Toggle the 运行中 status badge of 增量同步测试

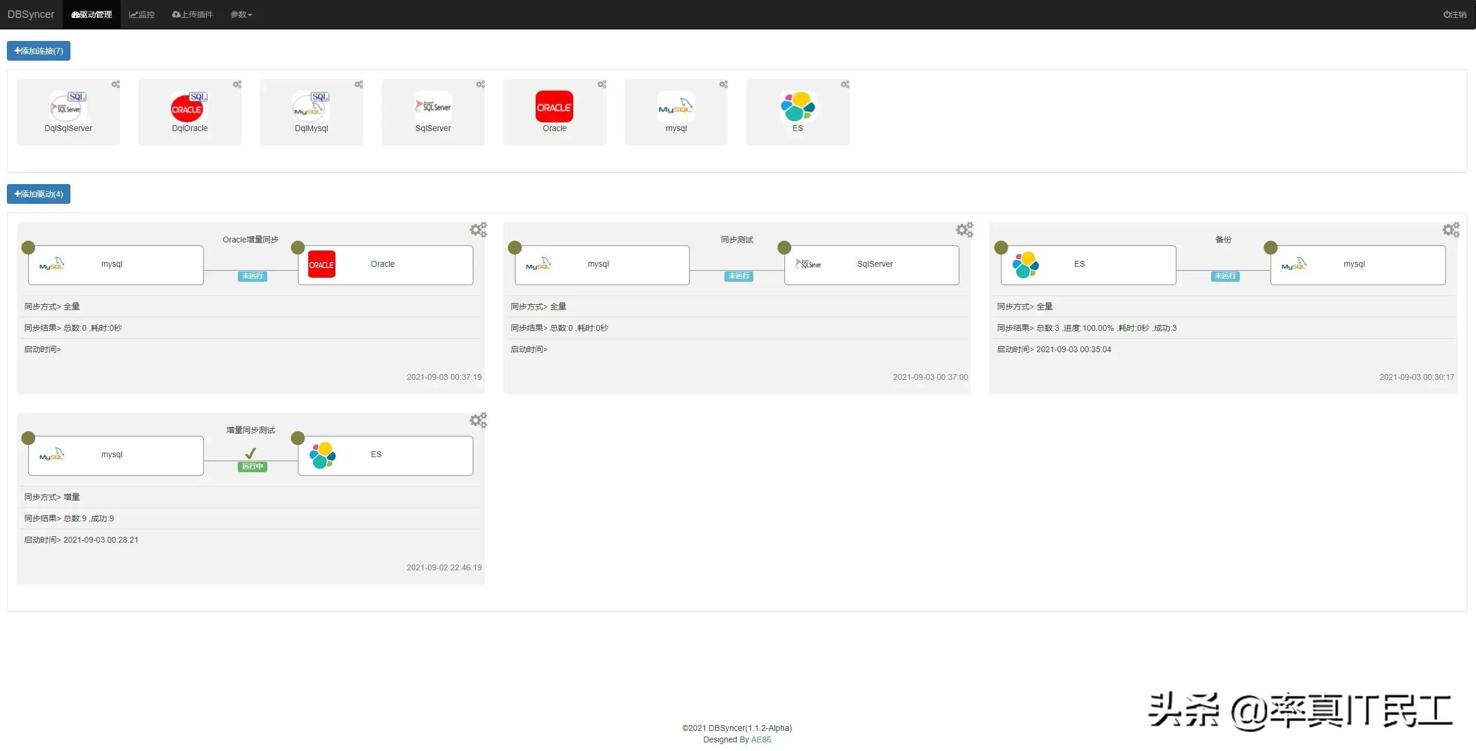252,466
